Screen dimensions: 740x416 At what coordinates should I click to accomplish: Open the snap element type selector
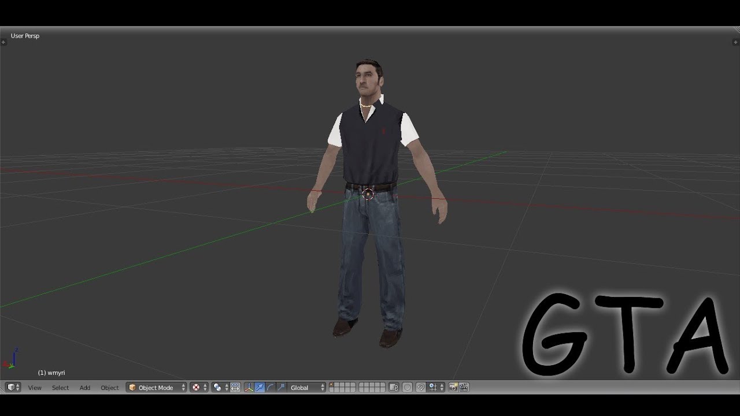436,388
